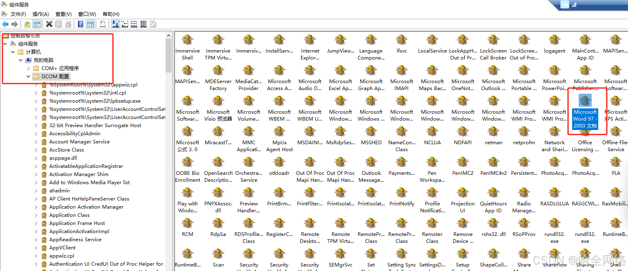
Task: Select AppReadiness Service in tree
Action: coord(75,240)
